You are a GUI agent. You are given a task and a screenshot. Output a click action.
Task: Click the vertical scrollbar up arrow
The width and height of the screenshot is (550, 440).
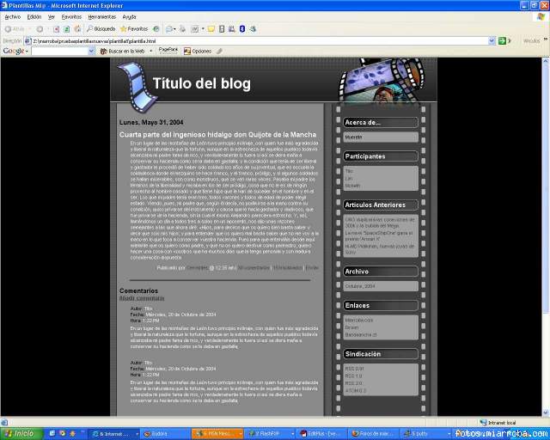pyautogui.click(x=546, y=61)
